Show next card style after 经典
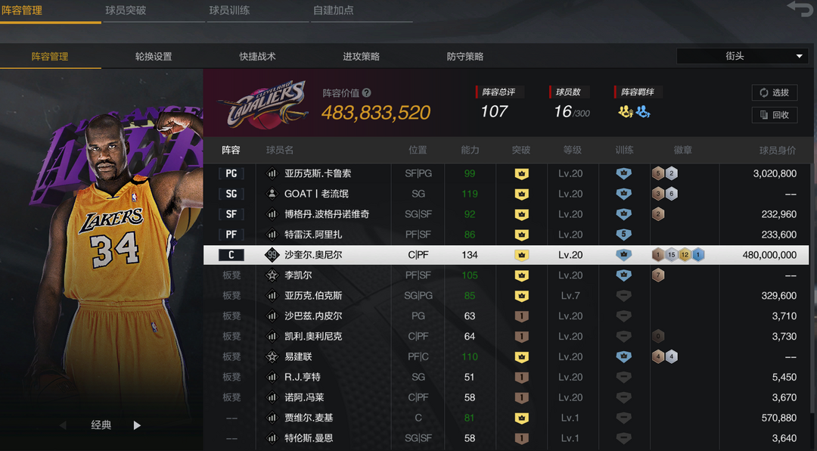Viewport: 817px width, 451px height. (x=137, y=425)
